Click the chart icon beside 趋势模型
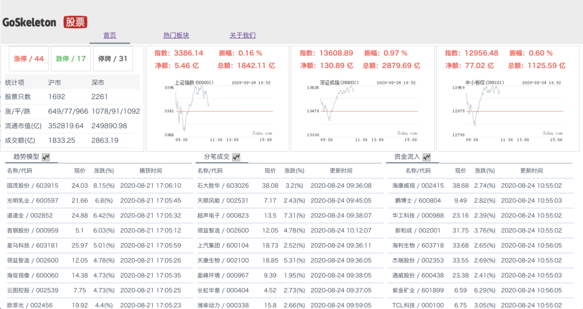The image size is (583, 309). [46, 157]
